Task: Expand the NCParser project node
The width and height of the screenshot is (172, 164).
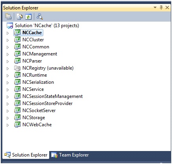Action: (7, 61)
